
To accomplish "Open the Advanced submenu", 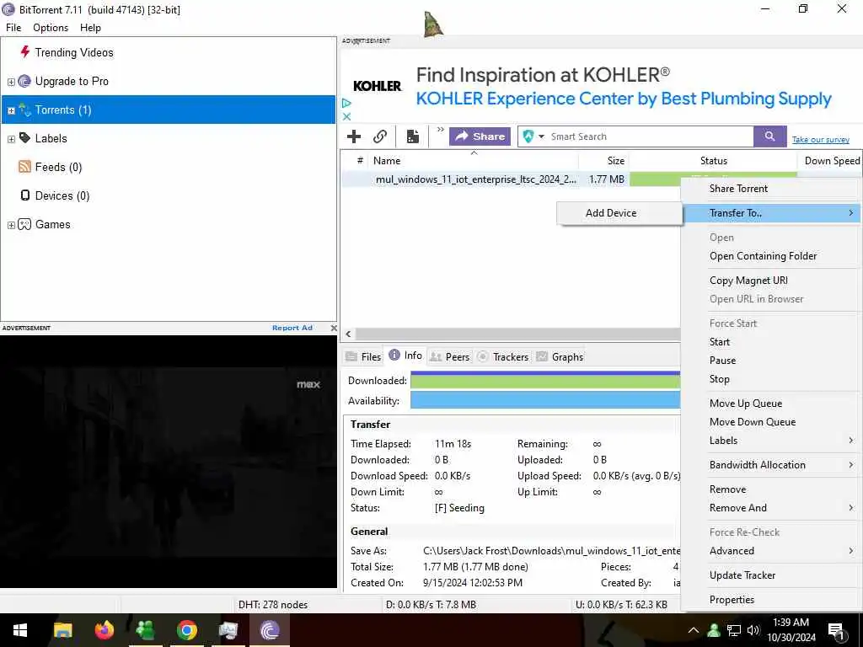I will point(771,551).
